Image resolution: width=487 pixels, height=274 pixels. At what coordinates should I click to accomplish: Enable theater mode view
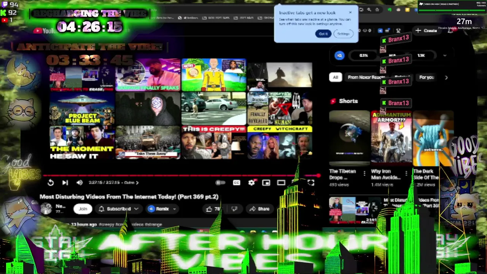(x=281, y=183)
